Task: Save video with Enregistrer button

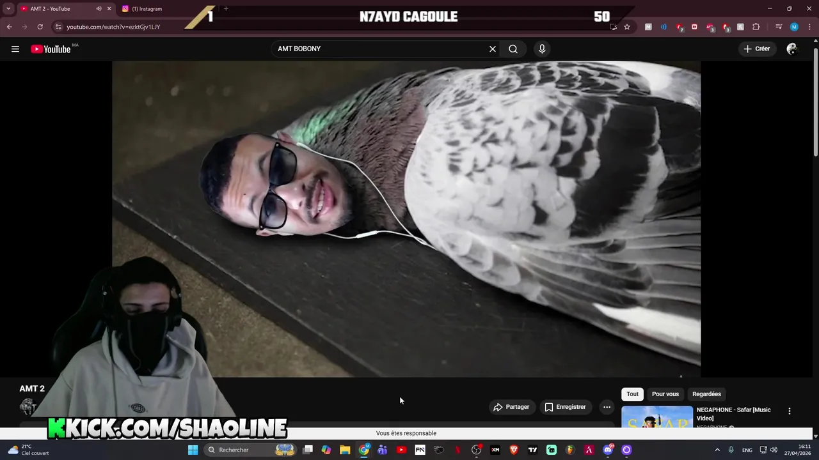Action: tap(565, 407)
